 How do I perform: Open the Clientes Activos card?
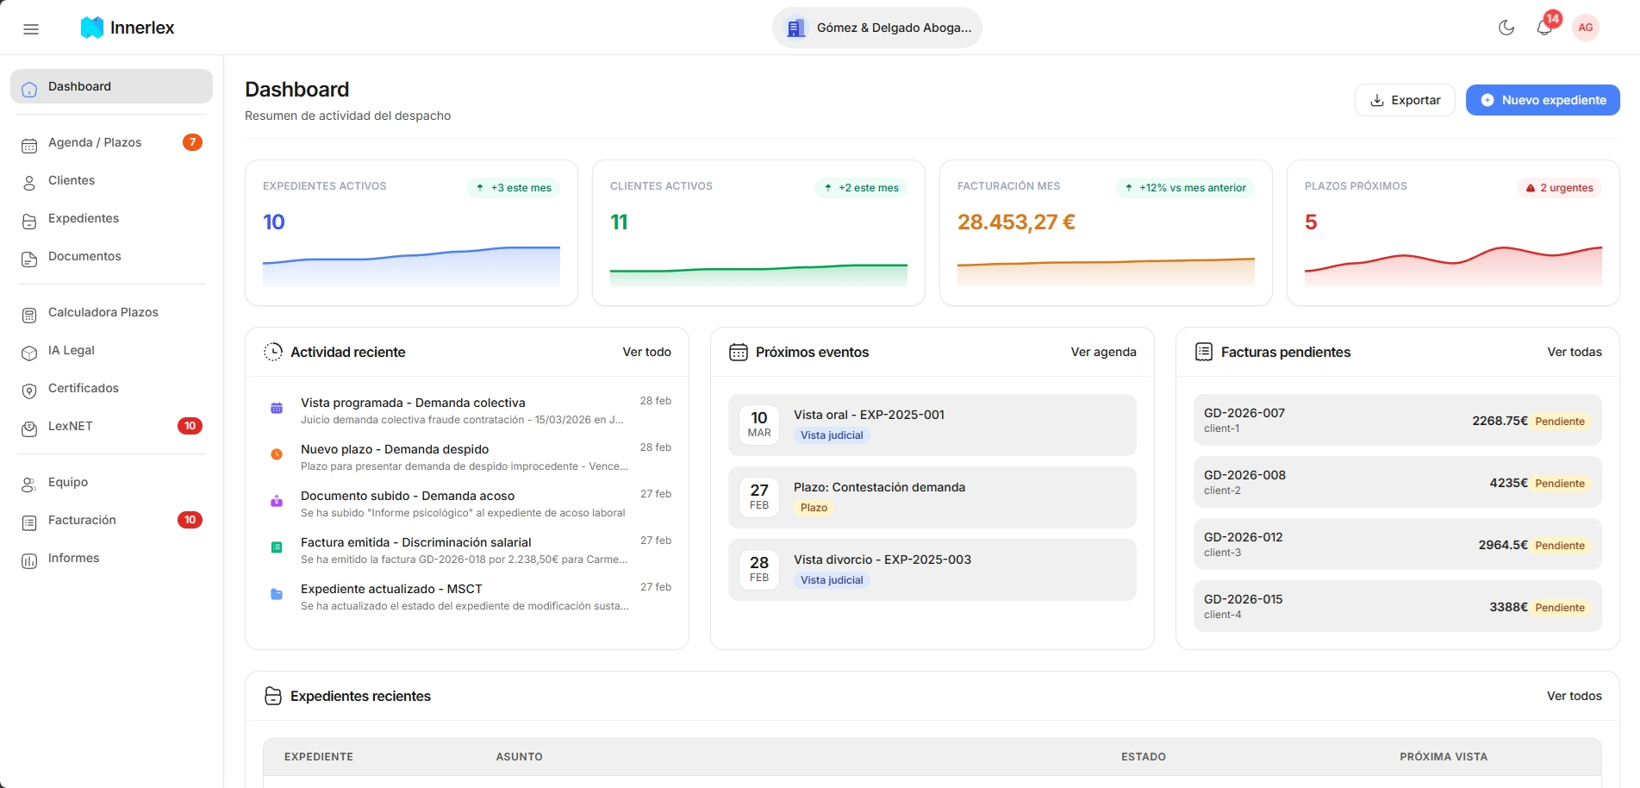(758, 233)
